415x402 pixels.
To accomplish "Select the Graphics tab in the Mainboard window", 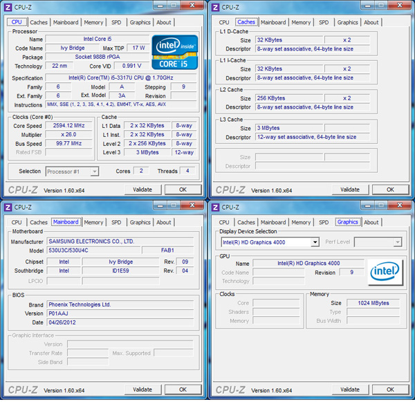I will coord(140,222).
